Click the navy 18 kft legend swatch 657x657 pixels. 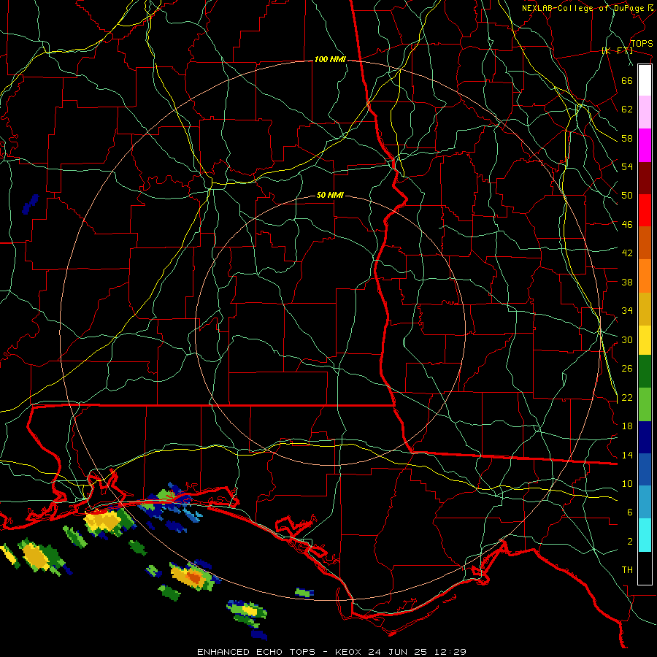pyautogui.click(x=645, y=437)
